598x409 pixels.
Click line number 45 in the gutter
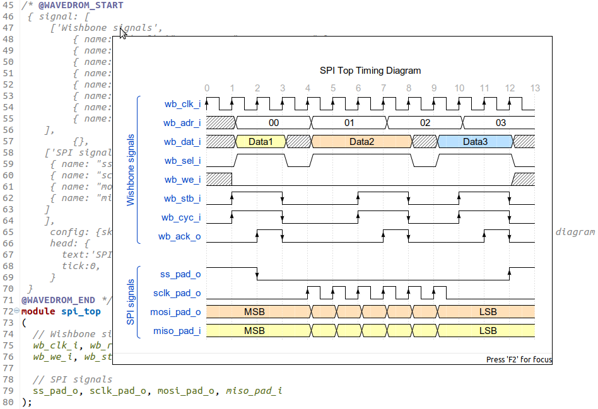point(8,4)
